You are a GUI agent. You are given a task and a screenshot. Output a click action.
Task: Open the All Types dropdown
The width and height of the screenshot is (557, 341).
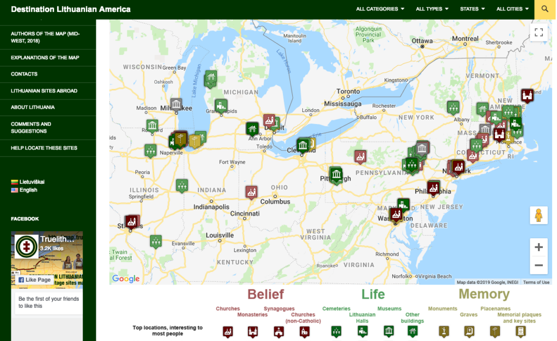[432, 9]
